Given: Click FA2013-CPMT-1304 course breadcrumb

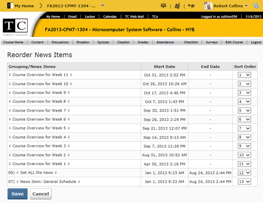Looking at the screenshot, I should click(x=71, y=6).
